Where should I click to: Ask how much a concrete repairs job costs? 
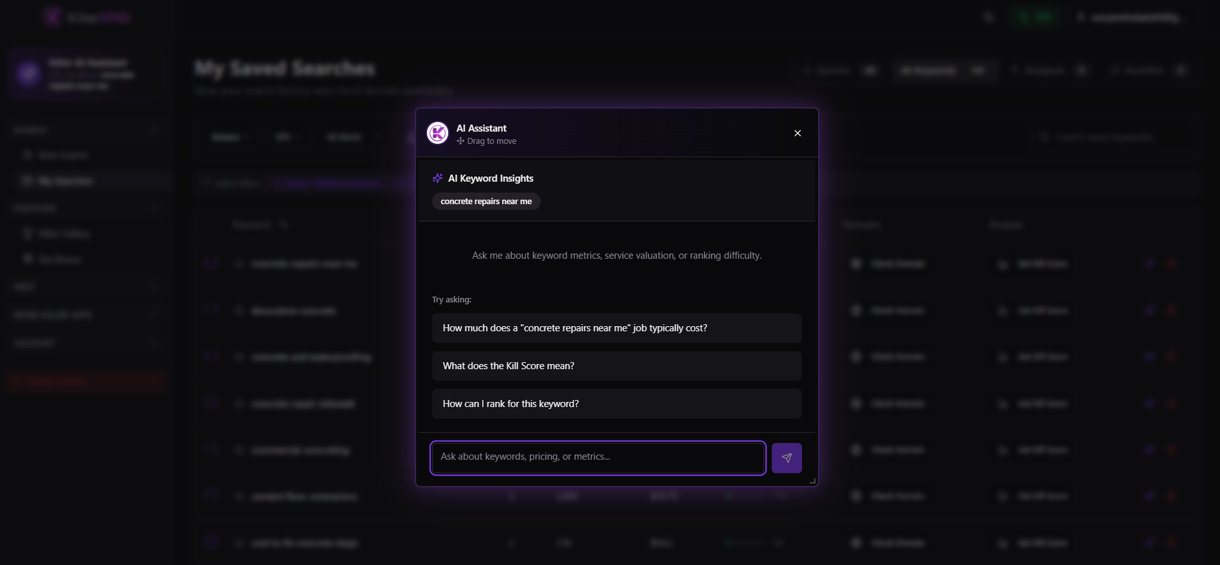coord(616,328)
